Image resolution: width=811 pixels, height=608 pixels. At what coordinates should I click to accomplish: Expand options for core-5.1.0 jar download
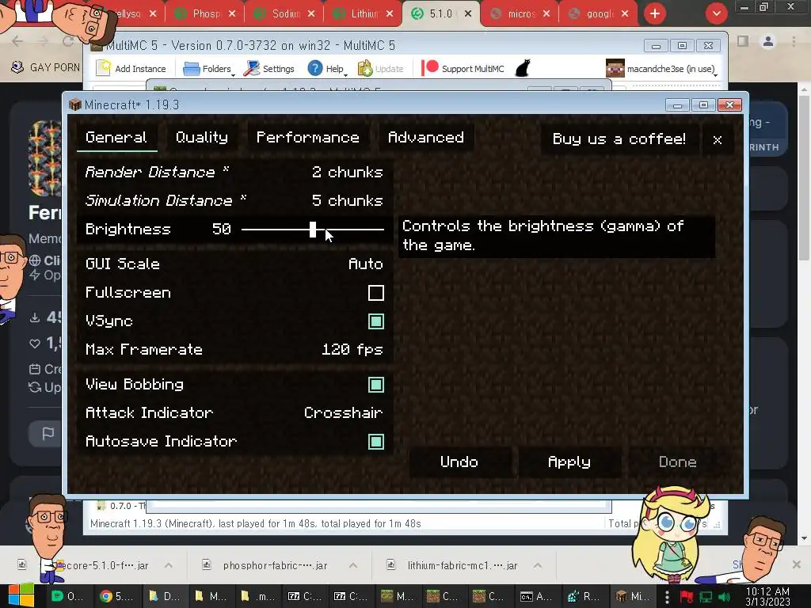pos(169,565)
